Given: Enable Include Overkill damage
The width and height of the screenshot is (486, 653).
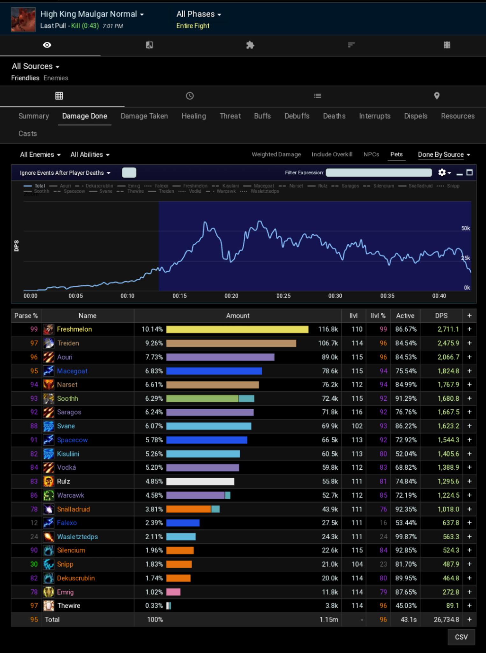Looking at the screenshot, I should (332, 154).
